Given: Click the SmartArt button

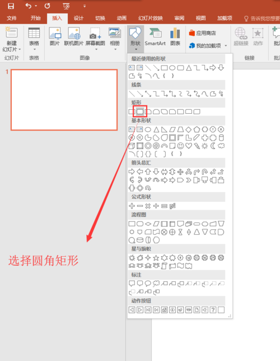Looking at the screenshot, I should click(x=155, y=37).
